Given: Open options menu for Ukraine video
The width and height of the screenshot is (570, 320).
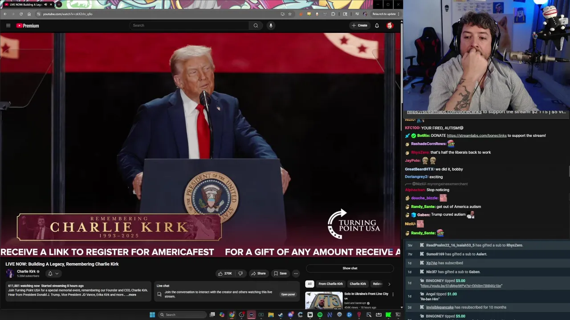Looking at the screenshot, I should 393,294.
